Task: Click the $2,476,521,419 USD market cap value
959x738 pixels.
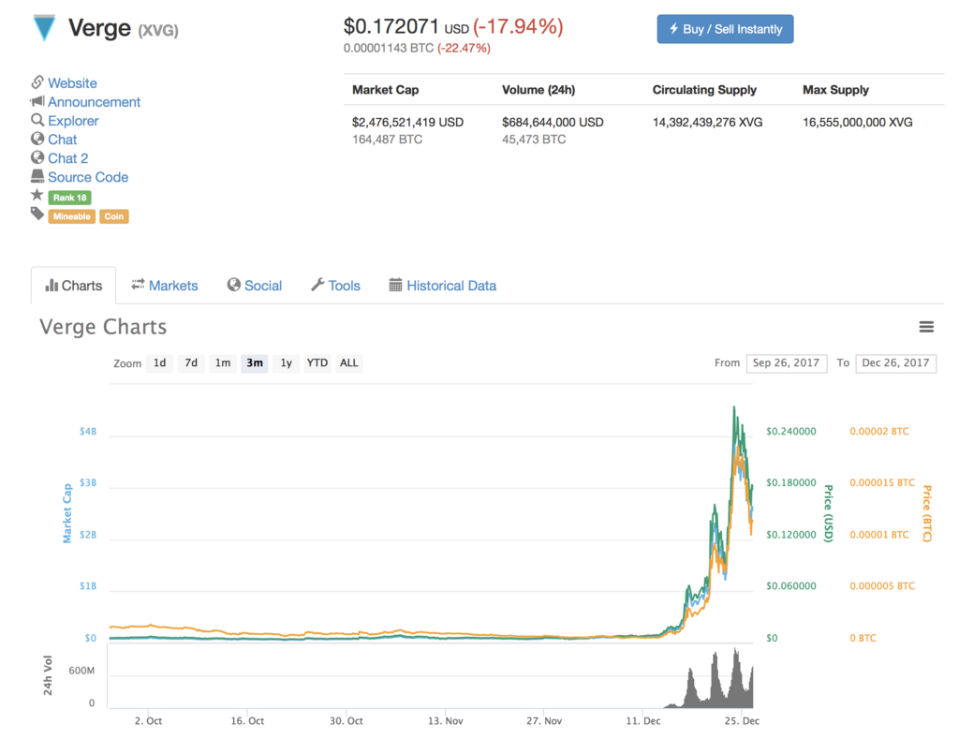Action: coord(408,123)
